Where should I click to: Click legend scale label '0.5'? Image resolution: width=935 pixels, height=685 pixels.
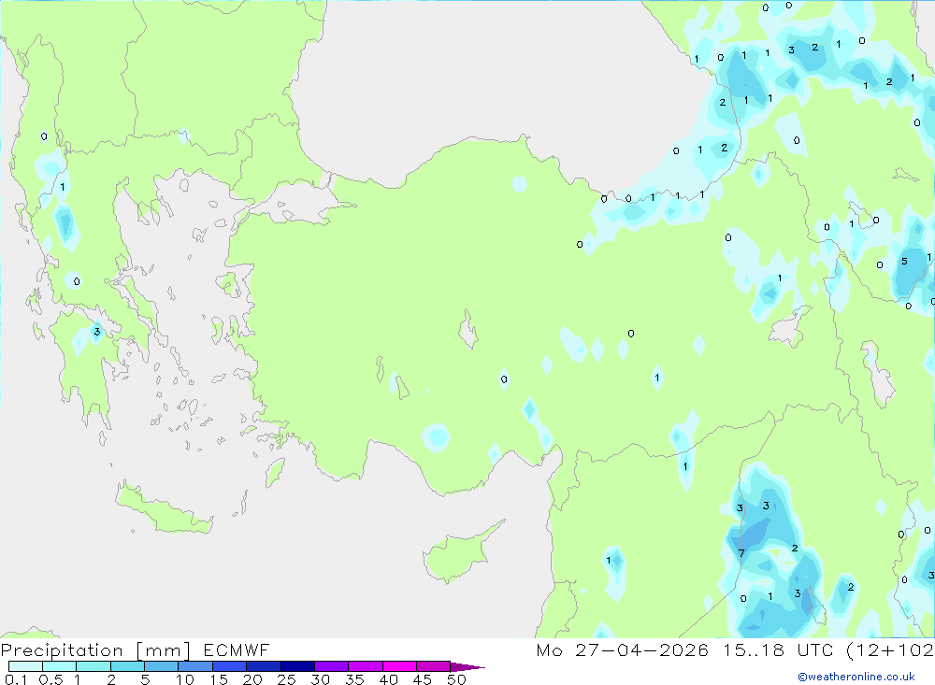pos(50,679)
